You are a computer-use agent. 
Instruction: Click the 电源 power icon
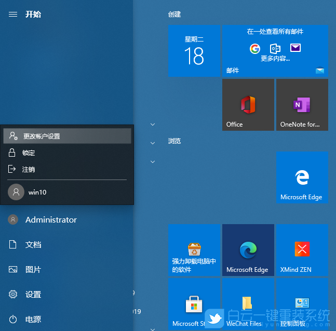pos(14,319)
